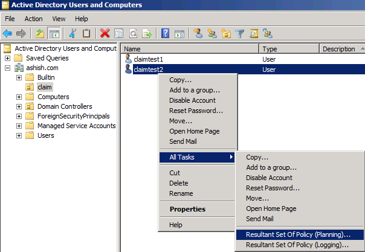
Task: Click the title bar application icon
Action: point(5,5)
